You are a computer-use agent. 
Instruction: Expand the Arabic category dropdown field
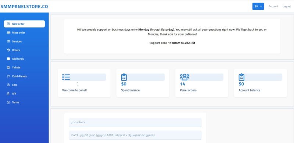coord(135,122)
